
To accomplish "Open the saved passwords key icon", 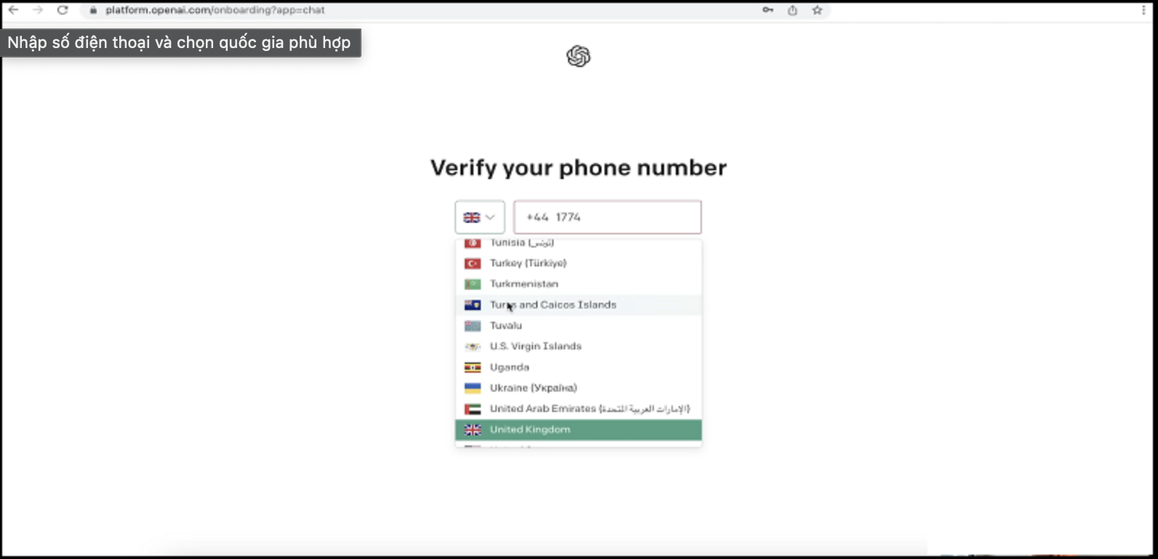I will [767, 10].
